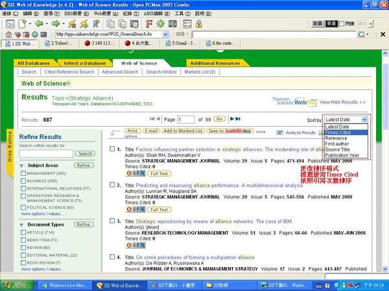Choose Relevance in the sort list
Image resolution: width=389 pixels, height=291 pixels.
tap(346, 138)
